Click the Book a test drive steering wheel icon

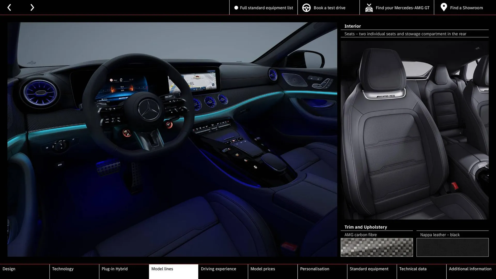click(306, 7)
